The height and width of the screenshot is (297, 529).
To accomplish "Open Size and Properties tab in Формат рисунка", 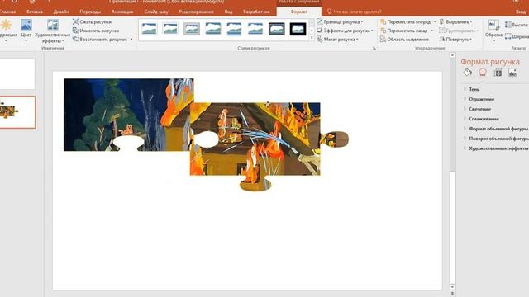I will click(x=498, y=72).
